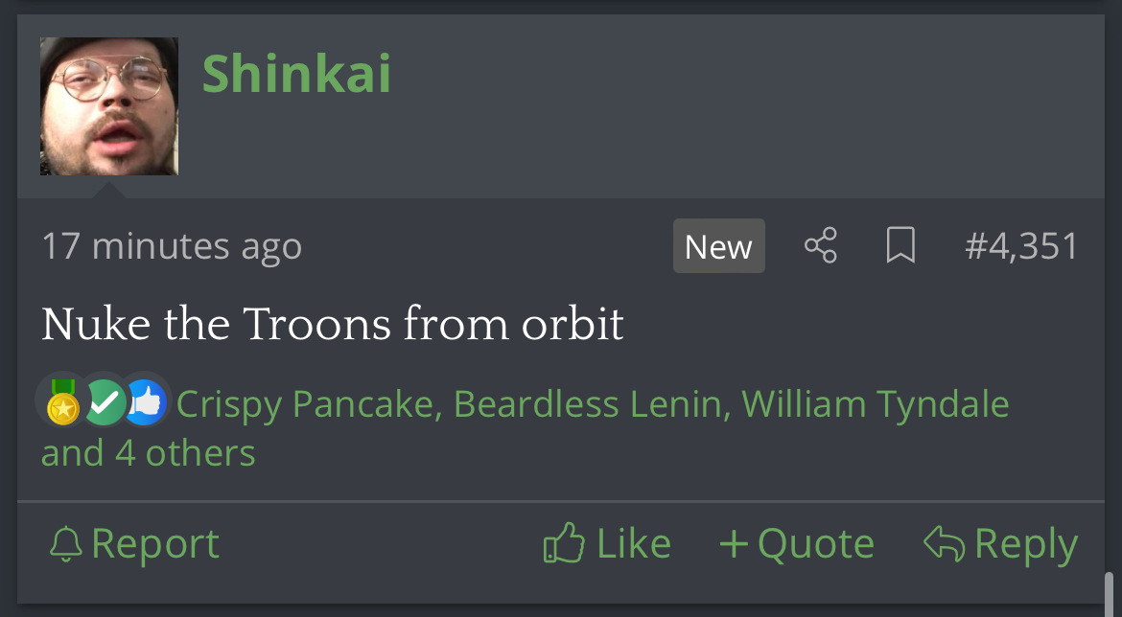Image resolution: width=1122 pixels, height=617 pixels.
Task: Click the vertical scrollbar thumb
Action: coord(1110,593)
